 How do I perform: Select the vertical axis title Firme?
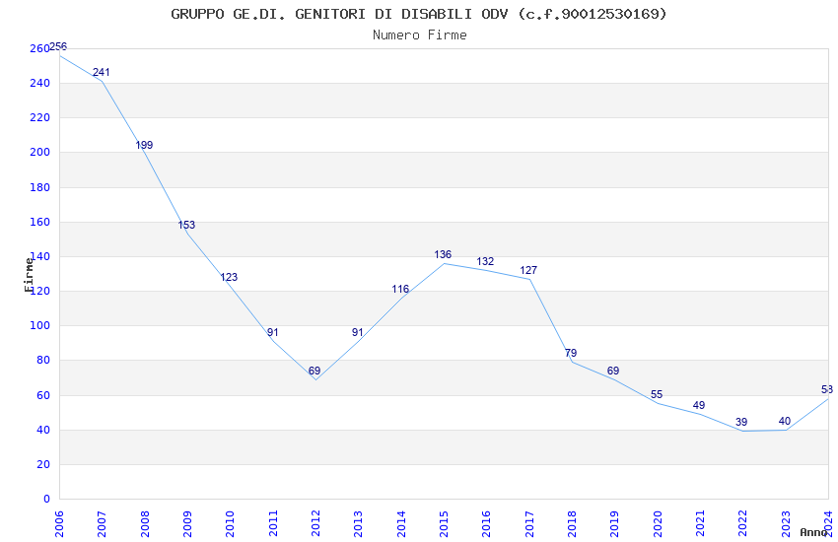click(29, 275)
